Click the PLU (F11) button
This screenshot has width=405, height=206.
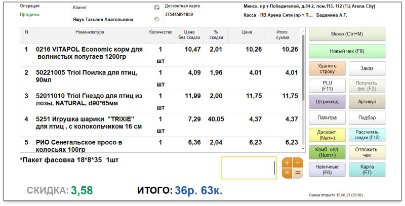(x=327, y=86)
